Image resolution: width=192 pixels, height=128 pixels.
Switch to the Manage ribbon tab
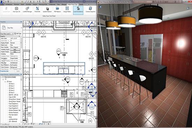[64, 5]
